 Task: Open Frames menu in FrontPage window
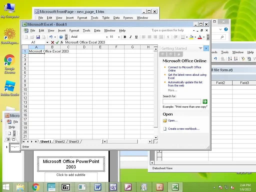click(128, 18)
